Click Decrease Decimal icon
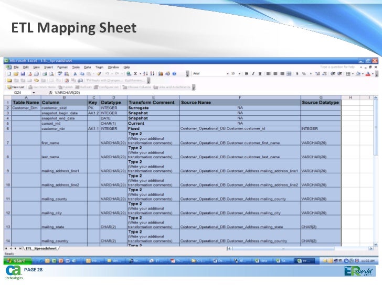The image size is (382, 286). (x=324, y=73)
